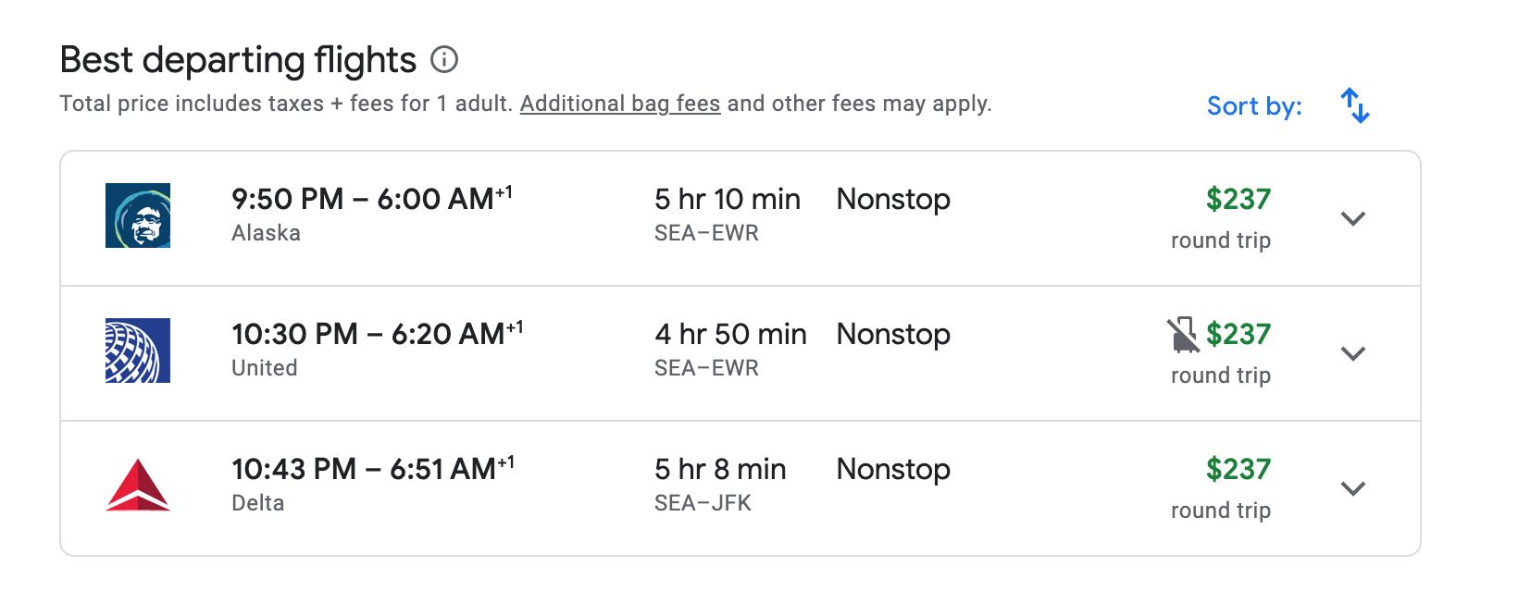Viewport: 1518px width, 603px height.
Task: Open the Sort by menu
Action: pos(1254,106)
